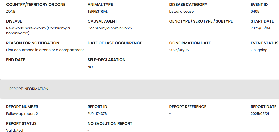Click the TERRESTRIAL animal type value
Image resolution: width=279 pixels, height=132 pixels.
[97, 11]
